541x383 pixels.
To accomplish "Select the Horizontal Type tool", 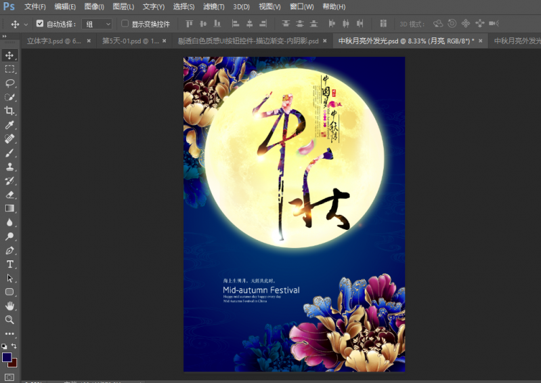I will (9, 264).
